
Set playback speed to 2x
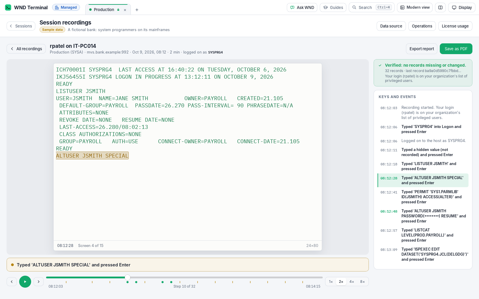341,282
